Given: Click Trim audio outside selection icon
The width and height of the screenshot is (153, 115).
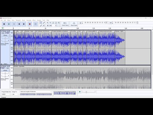Looking at the screenshot, I should click(x=47, y=26).
